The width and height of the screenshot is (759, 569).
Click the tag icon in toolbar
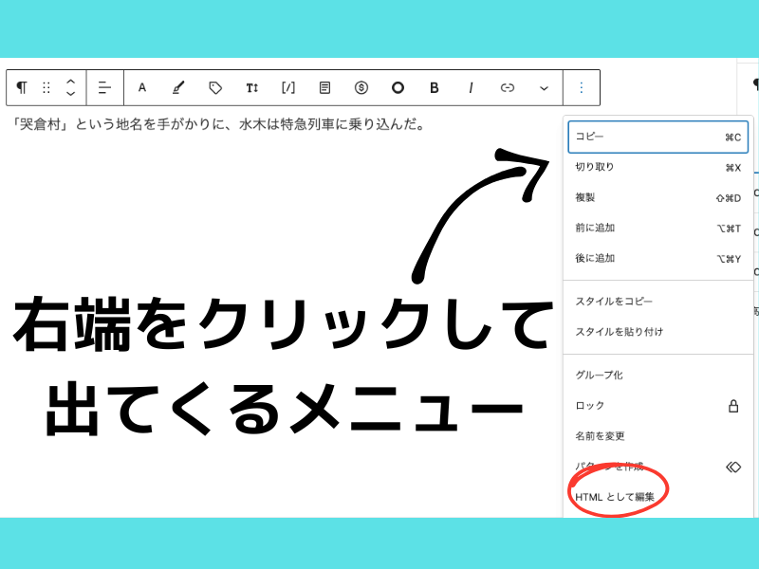click(x=215, y=87)
